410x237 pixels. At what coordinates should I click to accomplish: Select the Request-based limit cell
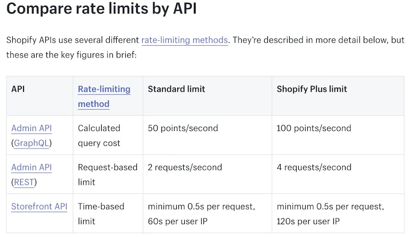(x=107, y=174)
